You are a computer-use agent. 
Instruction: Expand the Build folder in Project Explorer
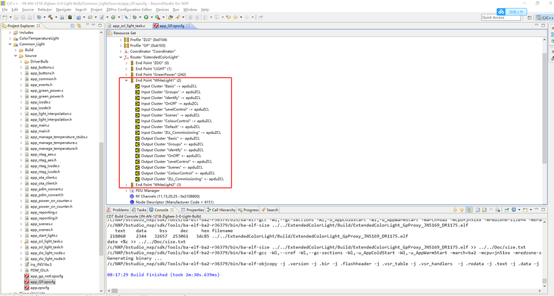[16, 50]
